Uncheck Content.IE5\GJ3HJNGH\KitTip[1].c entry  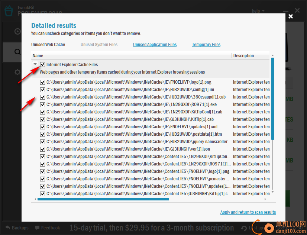point(42,194)
